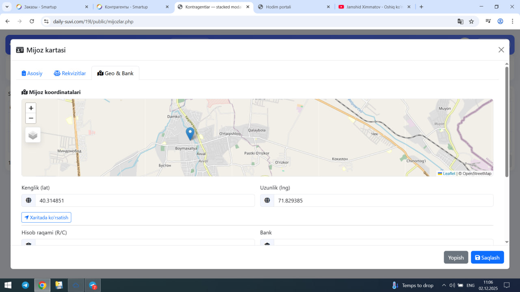Open Telegram from the taskbar
The height and width of the screenshot is (292, 520).
(25, 285)
